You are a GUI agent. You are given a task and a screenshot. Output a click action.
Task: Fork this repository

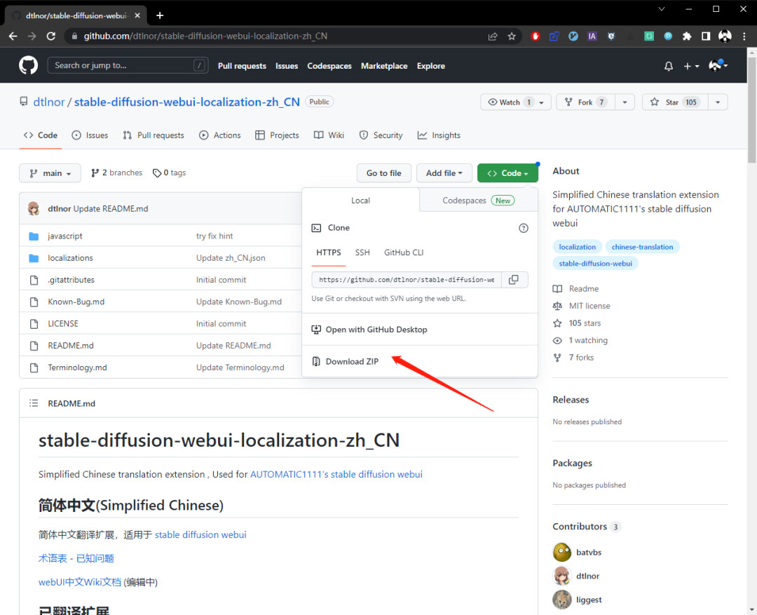pyautogui.click(x=585, y=102)
